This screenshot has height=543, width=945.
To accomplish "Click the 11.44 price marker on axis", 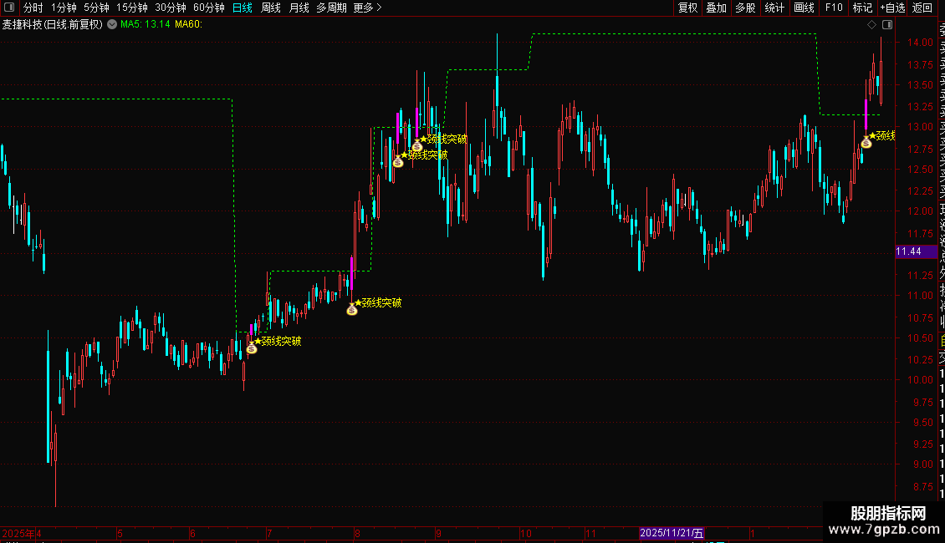I will point(916,251).
